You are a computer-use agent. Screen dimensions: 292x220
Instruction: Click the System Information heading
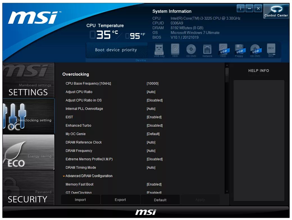click(172, 11)
